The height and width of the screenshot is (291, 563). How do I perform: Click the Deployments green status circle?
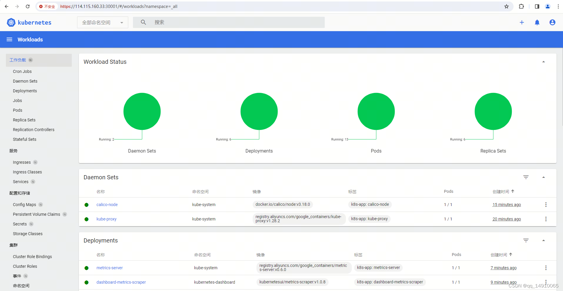click(x=259, y=111)
